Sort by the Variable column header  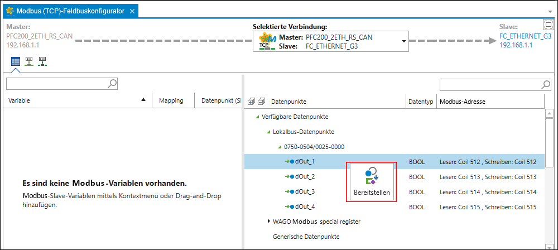point(78,101)
